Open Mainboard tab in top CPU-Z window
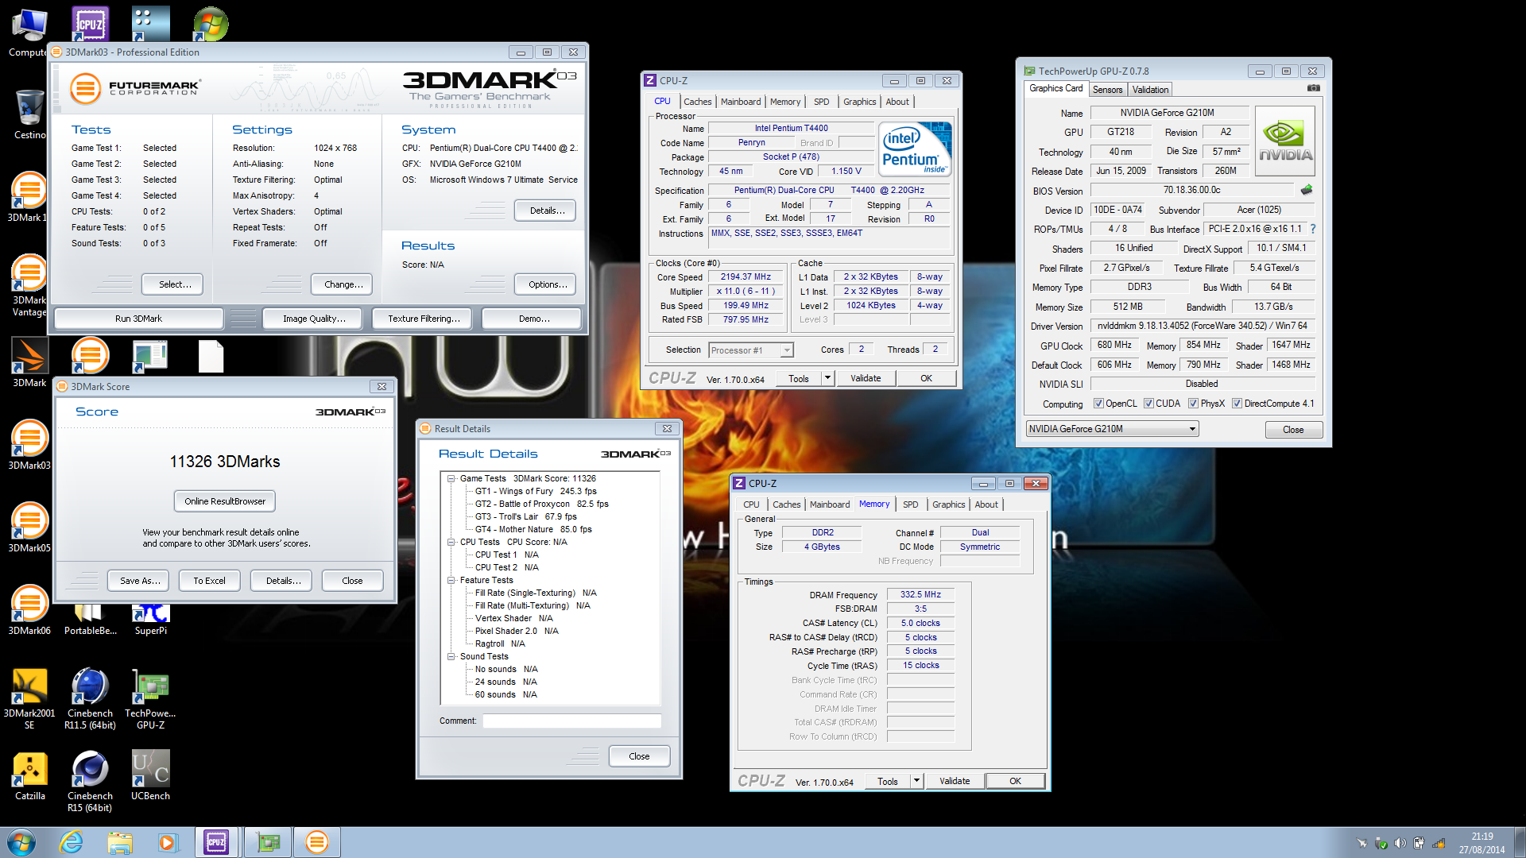1526x858 pixels. tap(741, 102)
